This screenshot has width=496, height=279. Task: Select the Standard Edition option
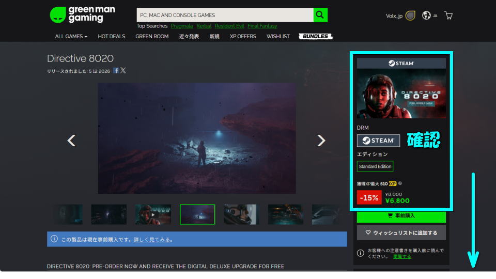click(x=375, y=166)
